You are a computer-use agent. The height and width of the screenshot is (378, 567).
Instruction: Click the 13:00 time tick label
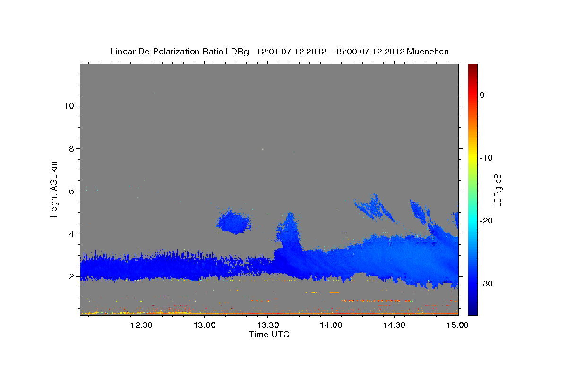point(205,325)
